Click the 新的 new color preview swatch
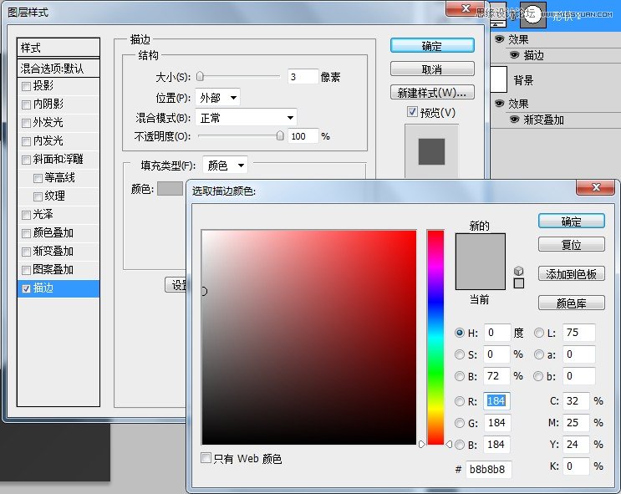 pos(480,247)
